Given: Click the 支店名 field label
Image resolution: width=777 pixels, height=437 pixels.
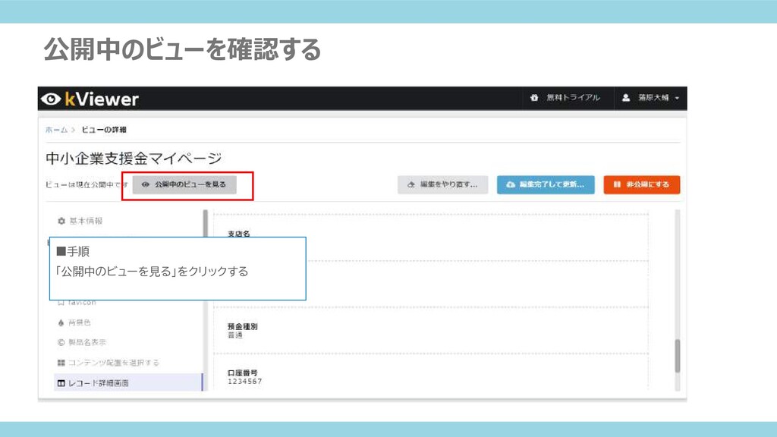Looking at the screenshot, I should click(239, 234).
